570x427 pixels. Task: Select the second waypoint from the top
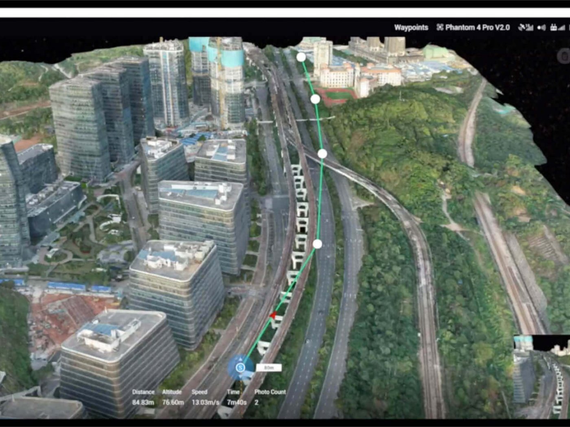pos(315,99)
